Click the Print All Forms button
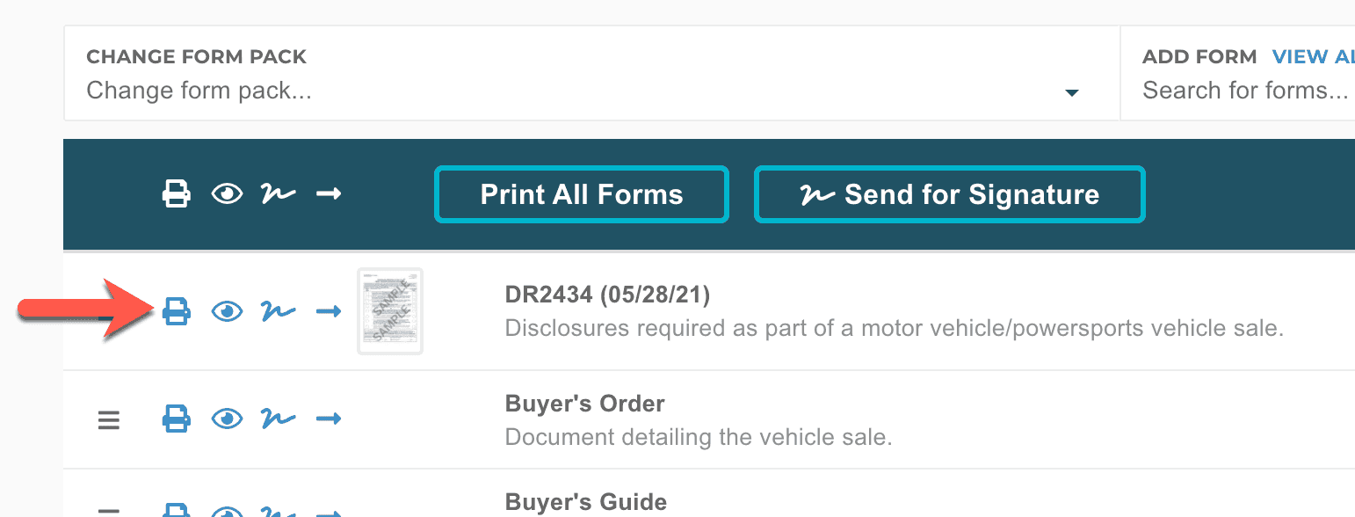Viewport: 1355px width, 517px height. (x=581, y=194)
